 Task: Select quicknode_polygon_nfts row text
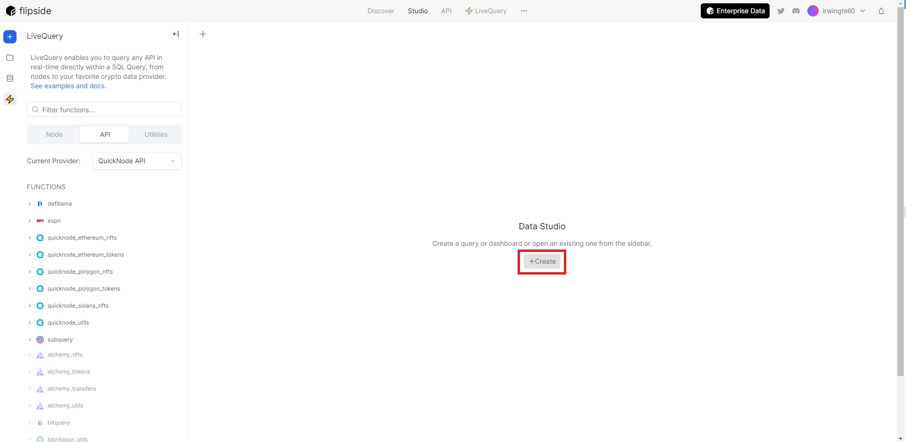[80, 272]
